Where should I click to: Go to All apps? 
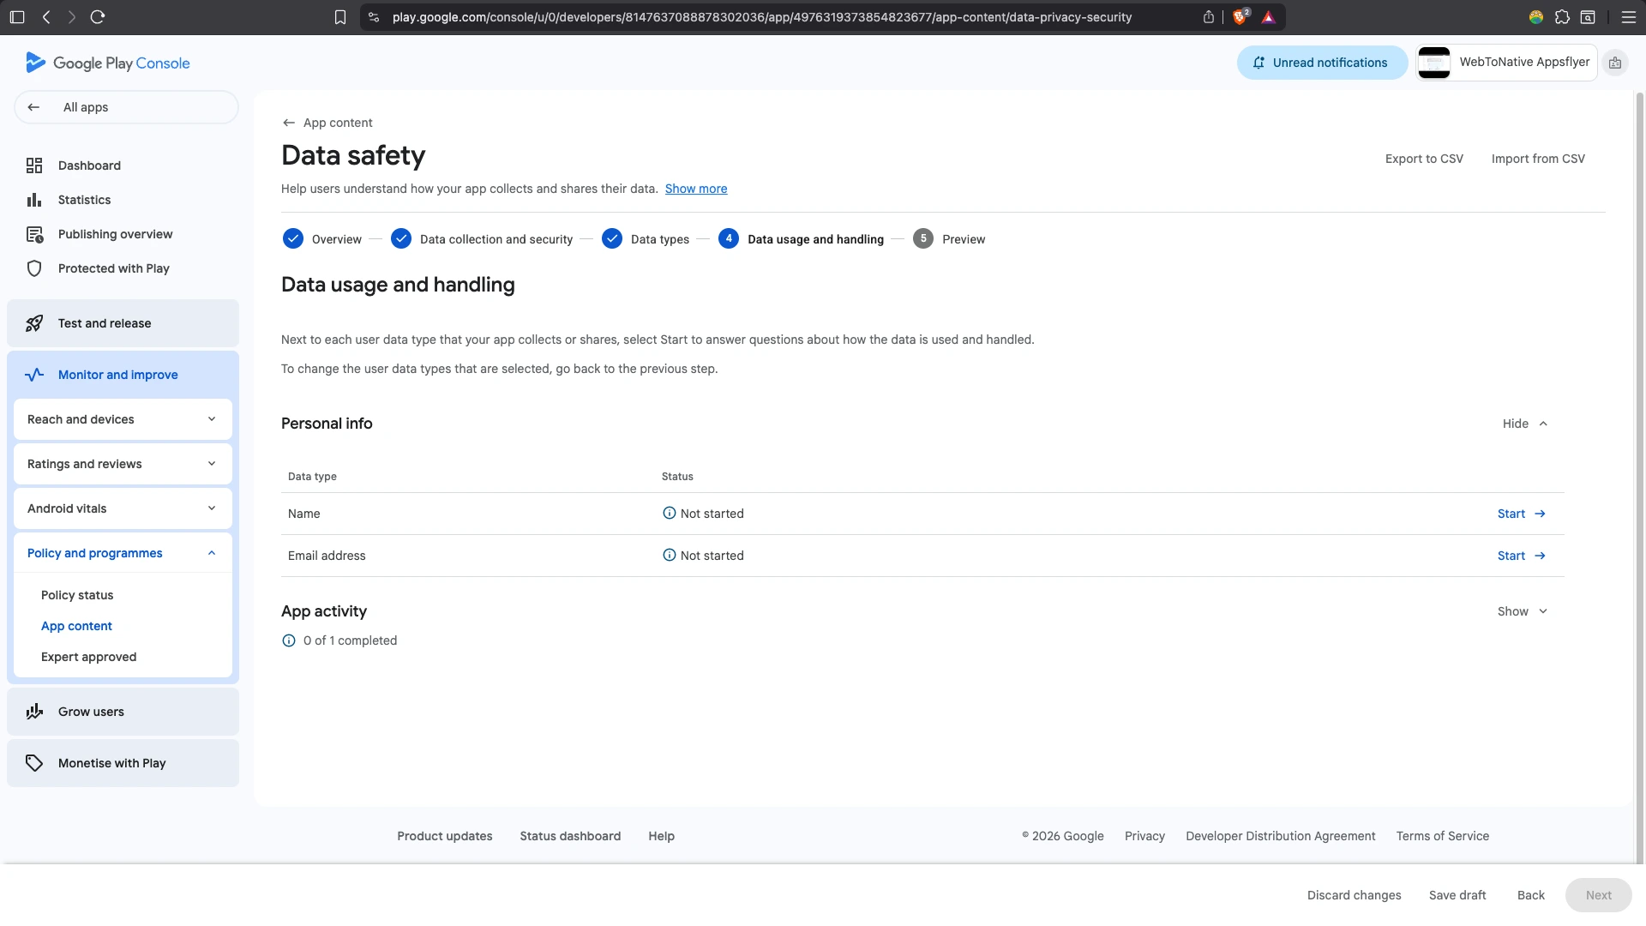click(126, 107)
